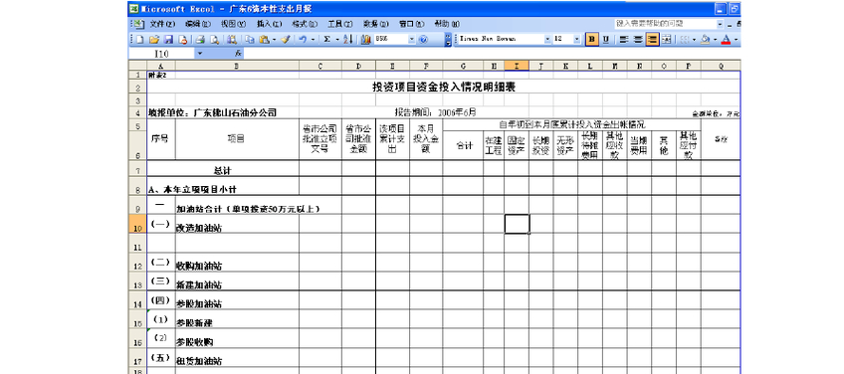844x374 pixels.
Task: Print the sheet using the printer icon
Action: tap(200, 39)
